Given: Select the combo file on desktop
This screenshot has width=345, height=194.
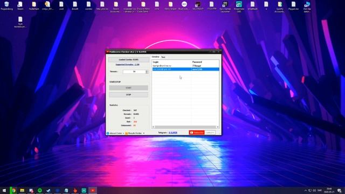Looking at the screenshot, I should coord(88,6).
